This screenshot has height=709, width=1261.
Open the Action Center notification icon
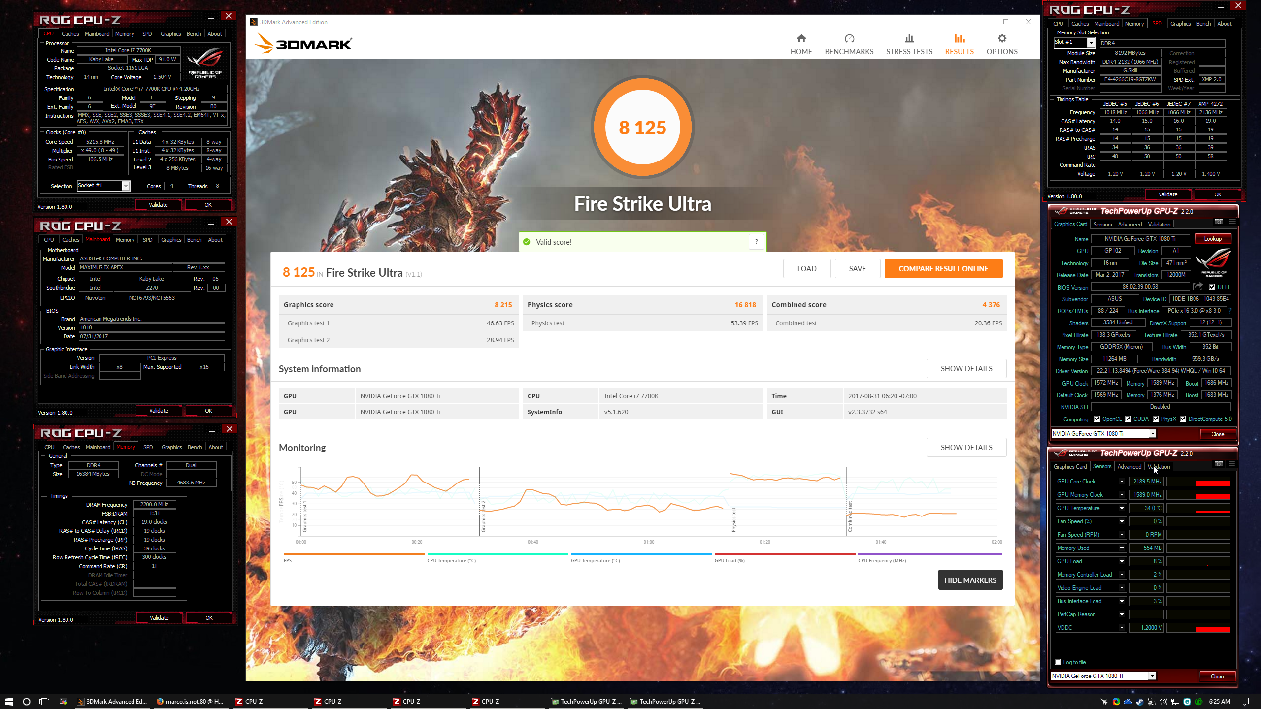coord(1244,702)
